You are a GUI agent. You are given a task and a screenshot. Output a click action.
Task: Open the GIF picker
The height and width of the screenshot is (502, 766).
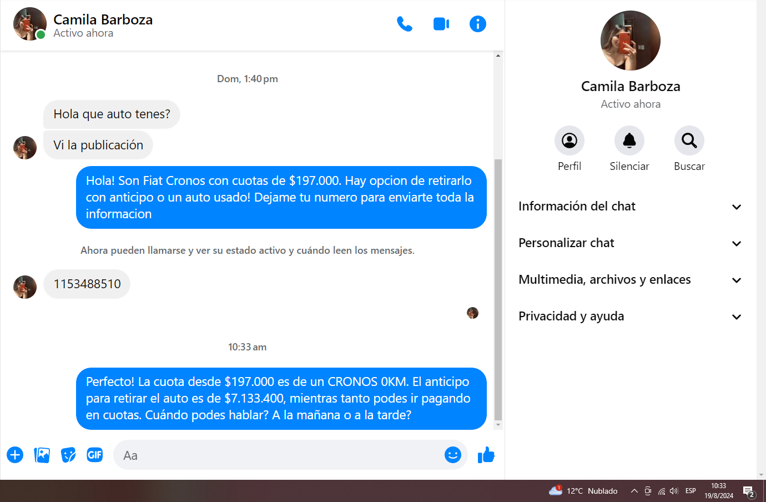pos(95,455)
